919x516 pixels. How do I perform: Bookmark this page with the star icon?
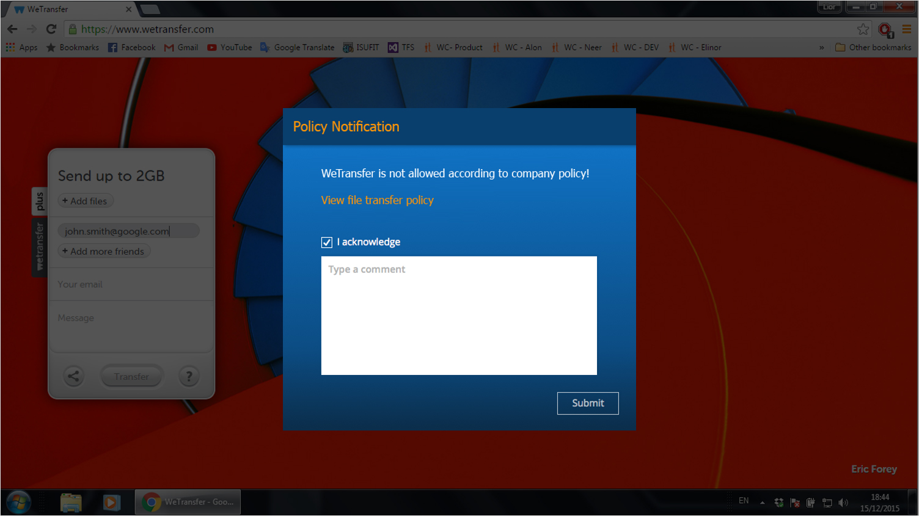(863, 29)
